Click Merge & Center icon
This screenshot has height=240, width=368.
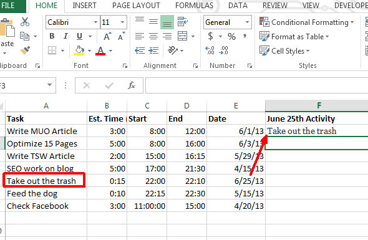pos(183,36)
